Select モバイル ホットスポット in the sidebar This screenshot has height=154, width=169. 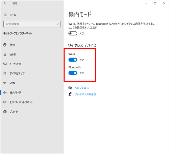click(x=21, y=102)
